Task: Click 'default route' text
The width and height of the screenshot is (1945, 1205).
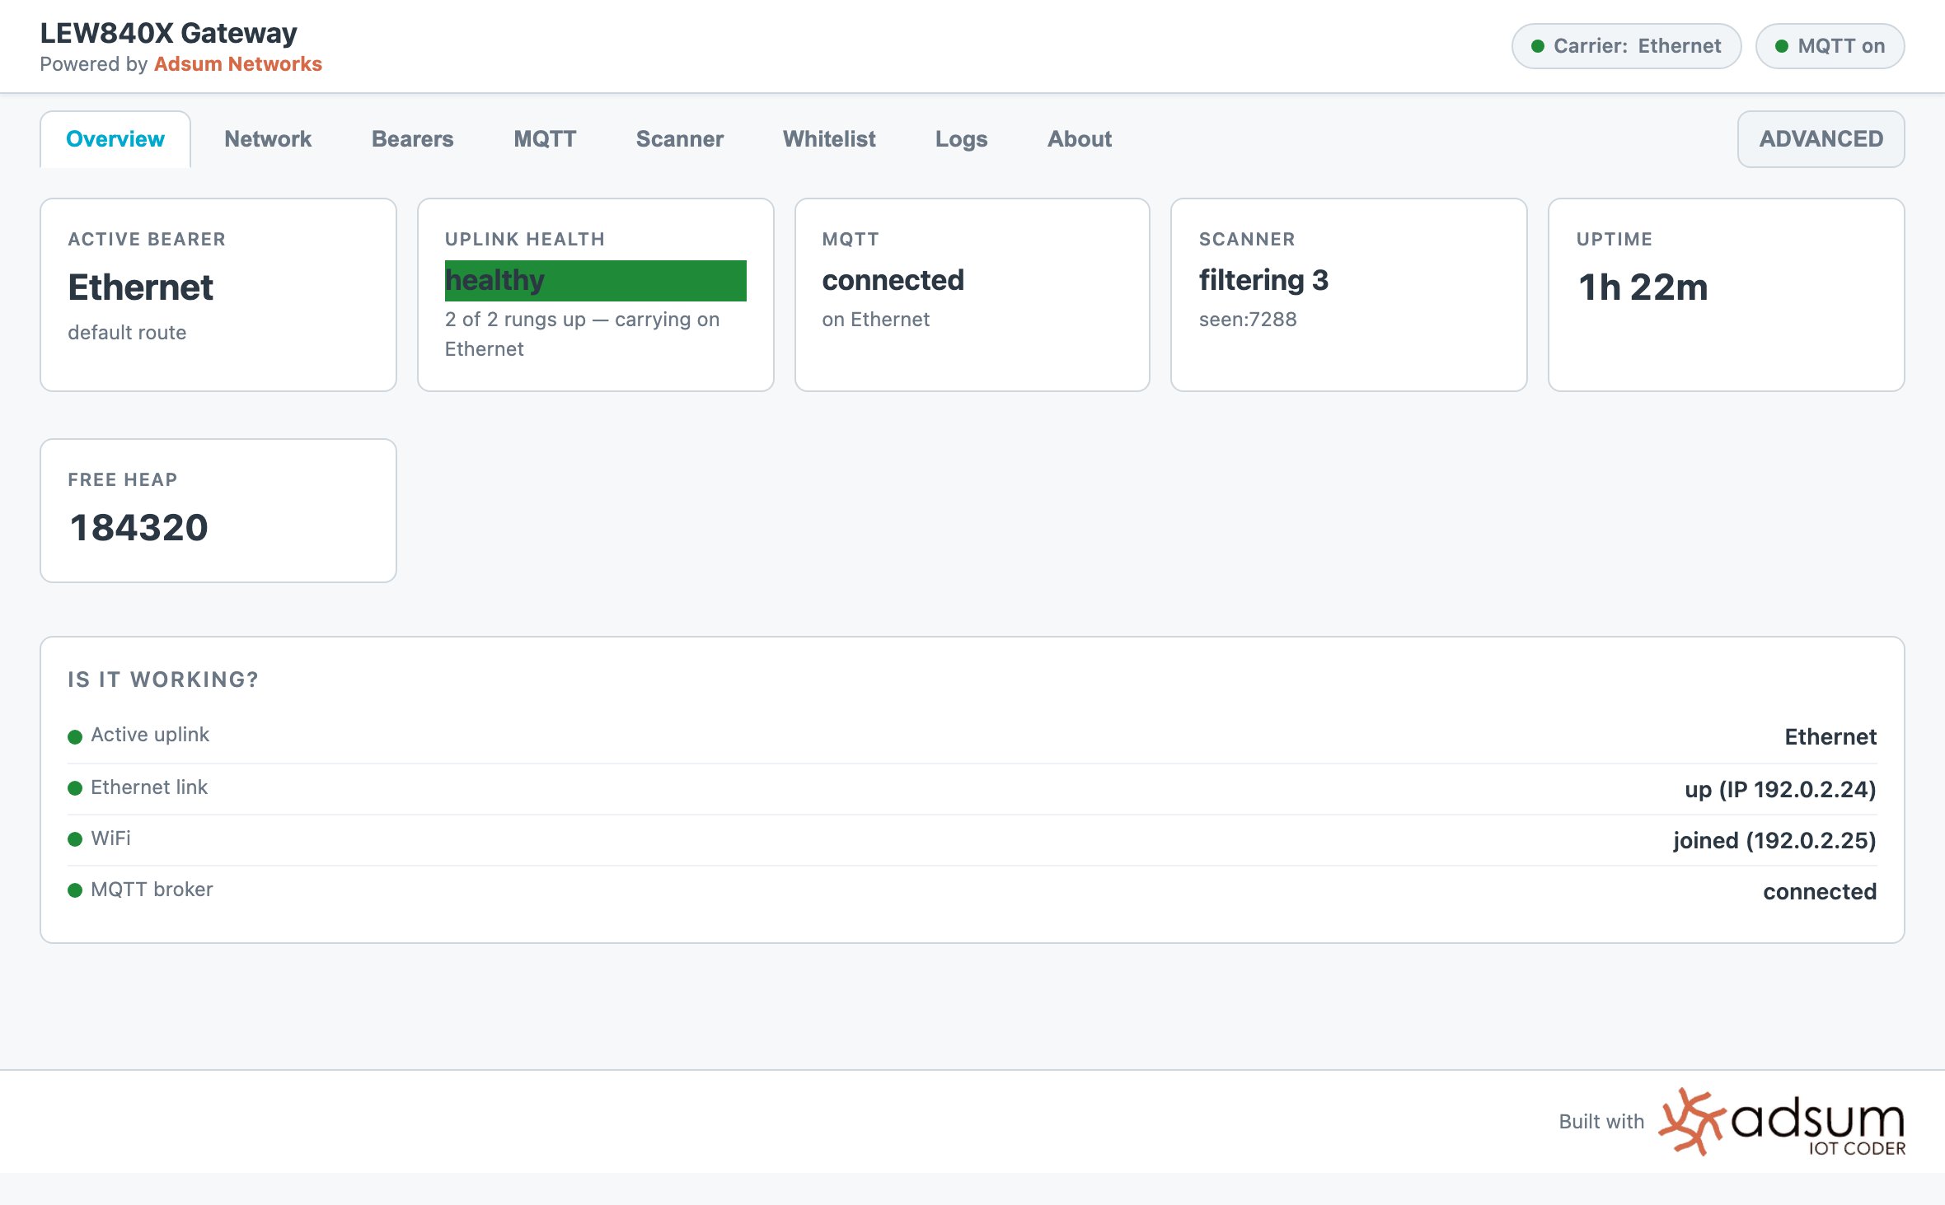Action: pos(127,333)
